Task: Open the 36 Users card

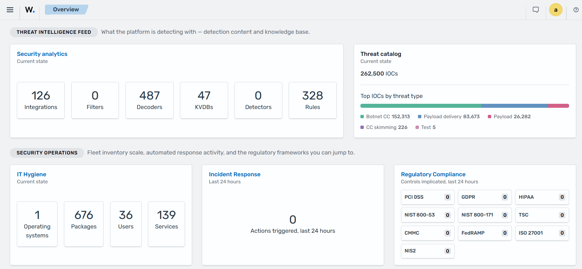Action: tap(126, 224)
